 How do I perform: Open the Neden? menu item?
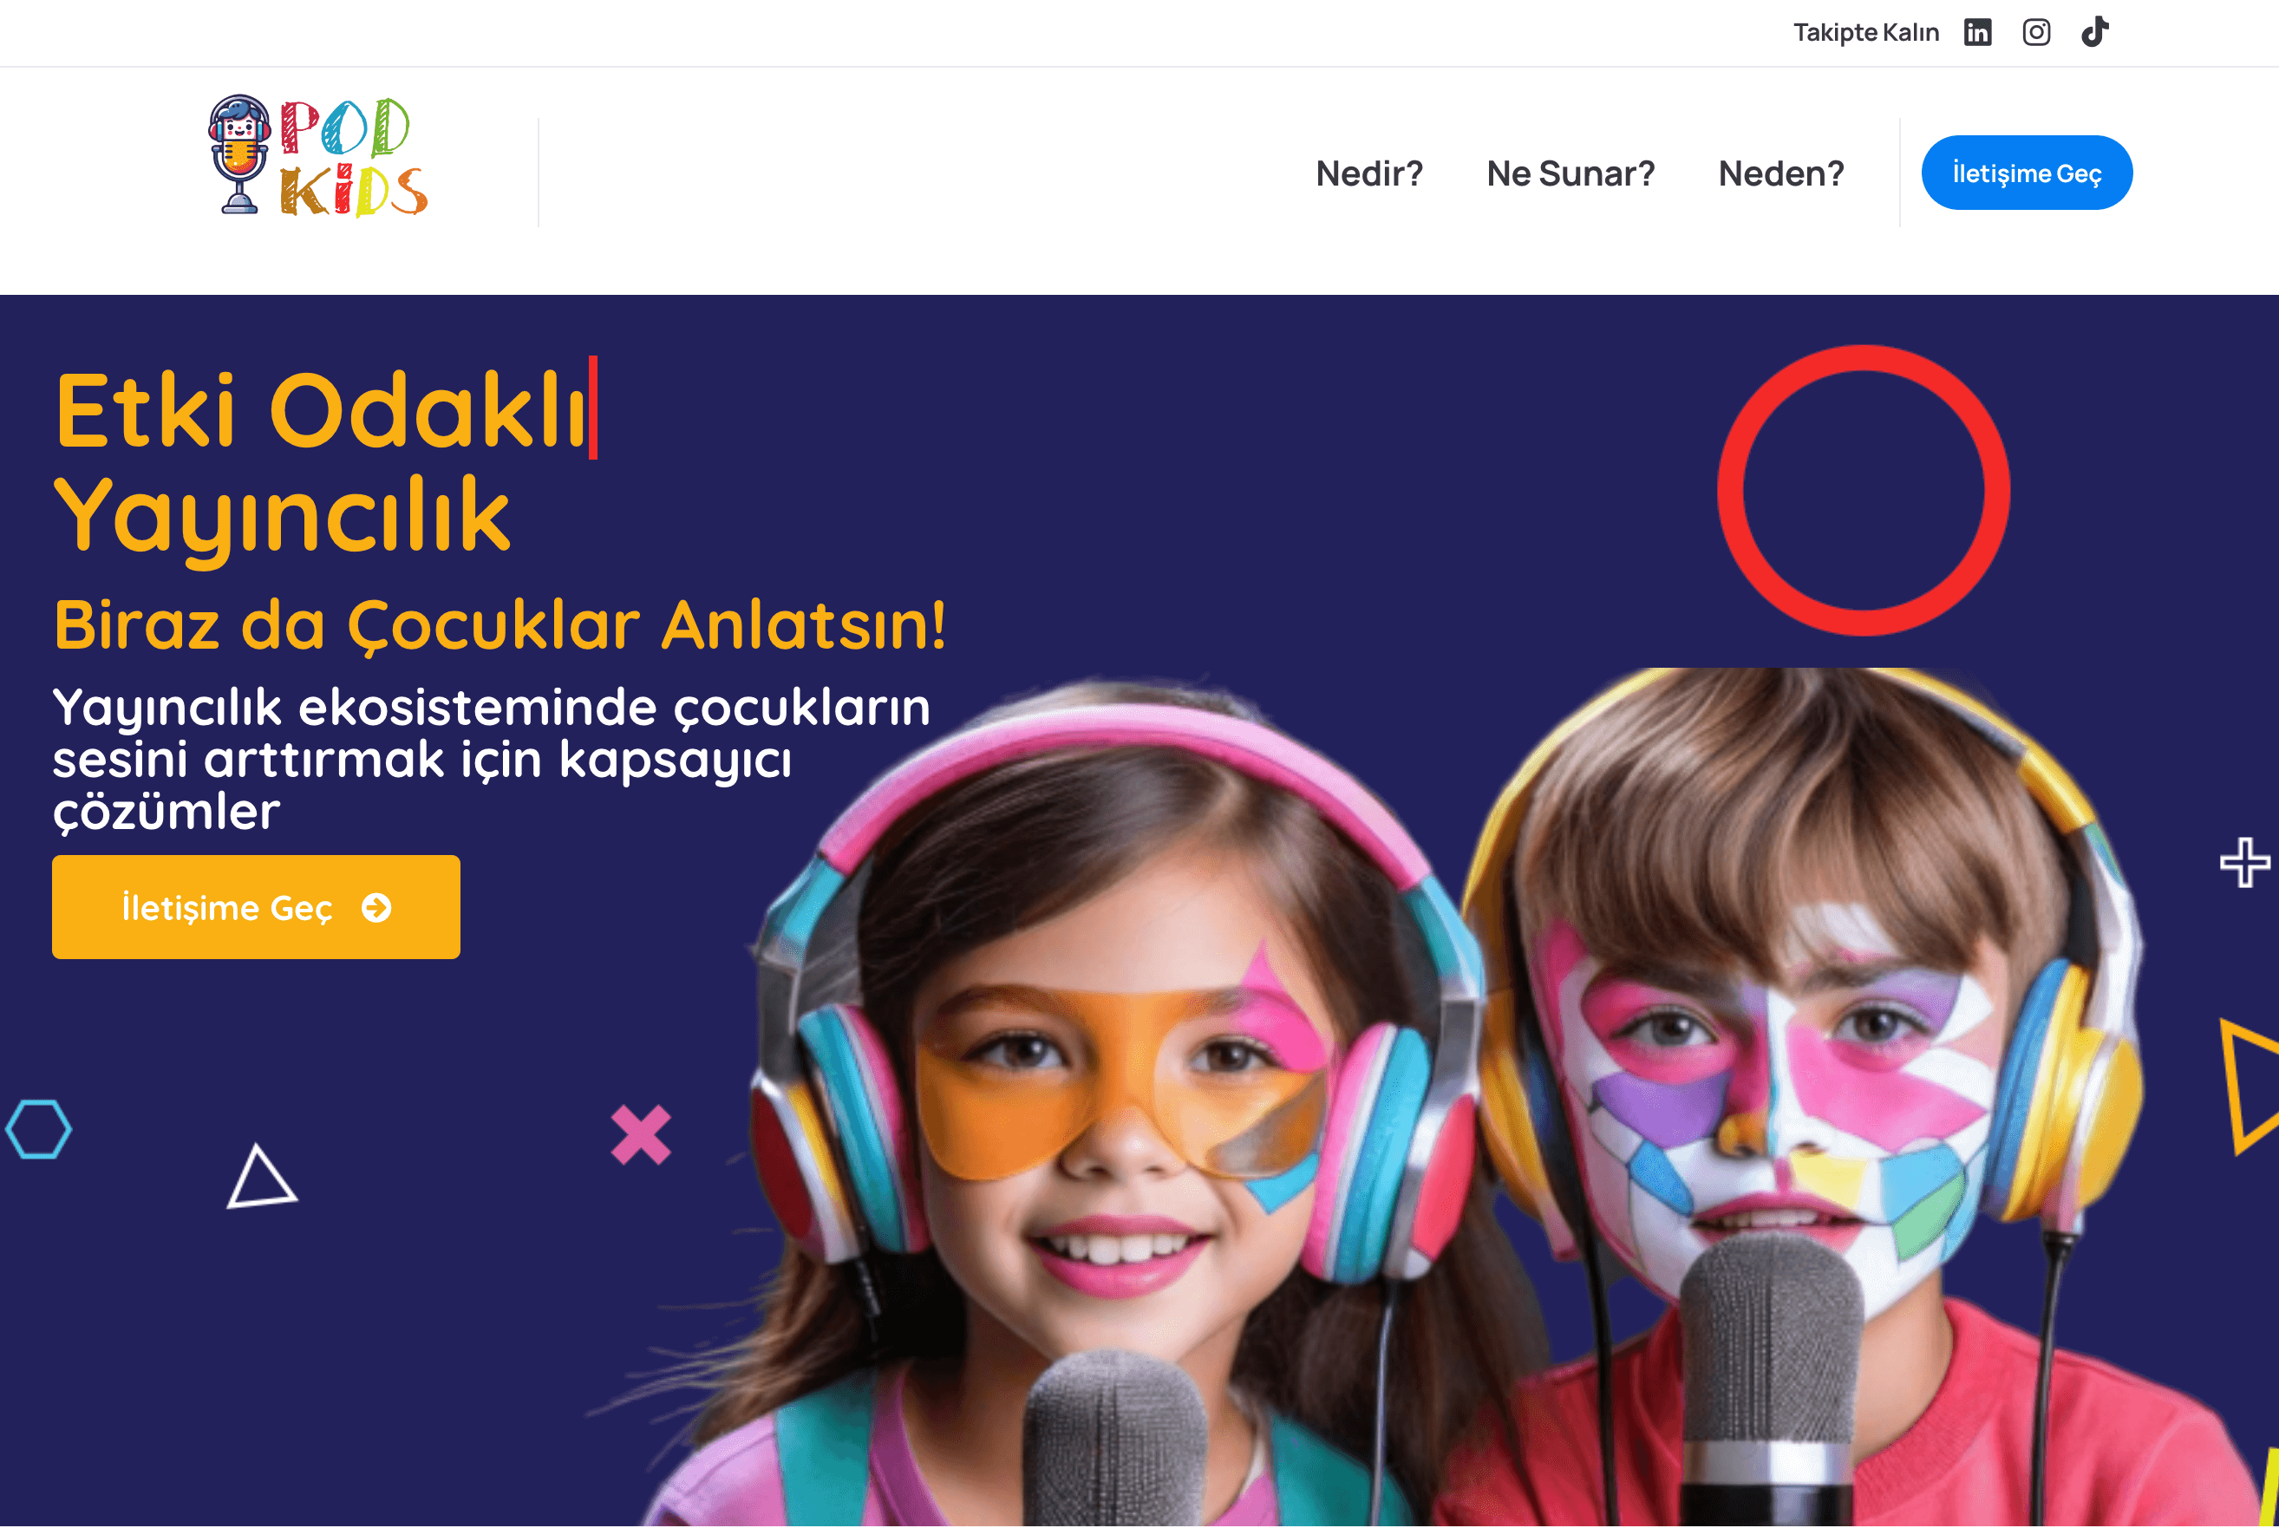point(1781,173)
